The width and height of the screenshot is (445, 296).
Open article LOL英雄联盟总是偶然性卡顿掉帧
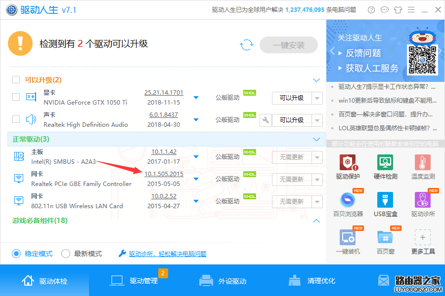388,128
